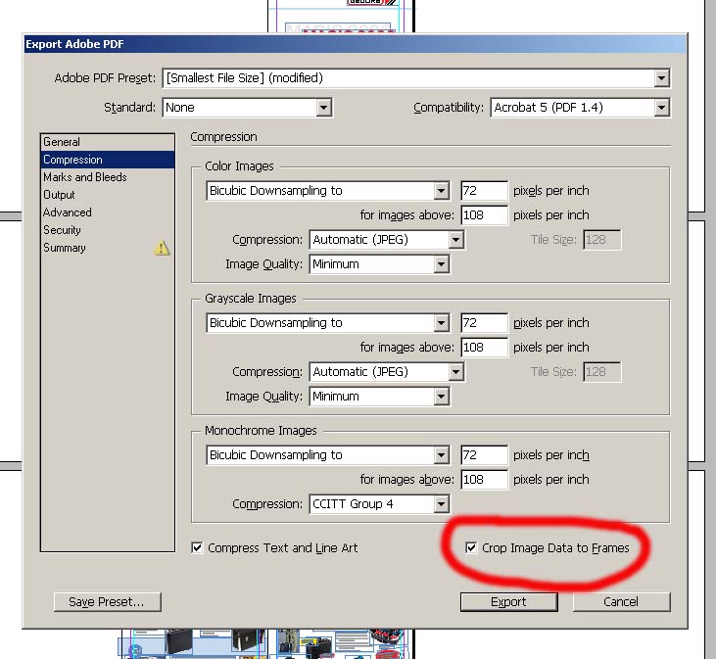Select Output in the category list
This screenshot has width=716, height=659.
coord(108,195)
